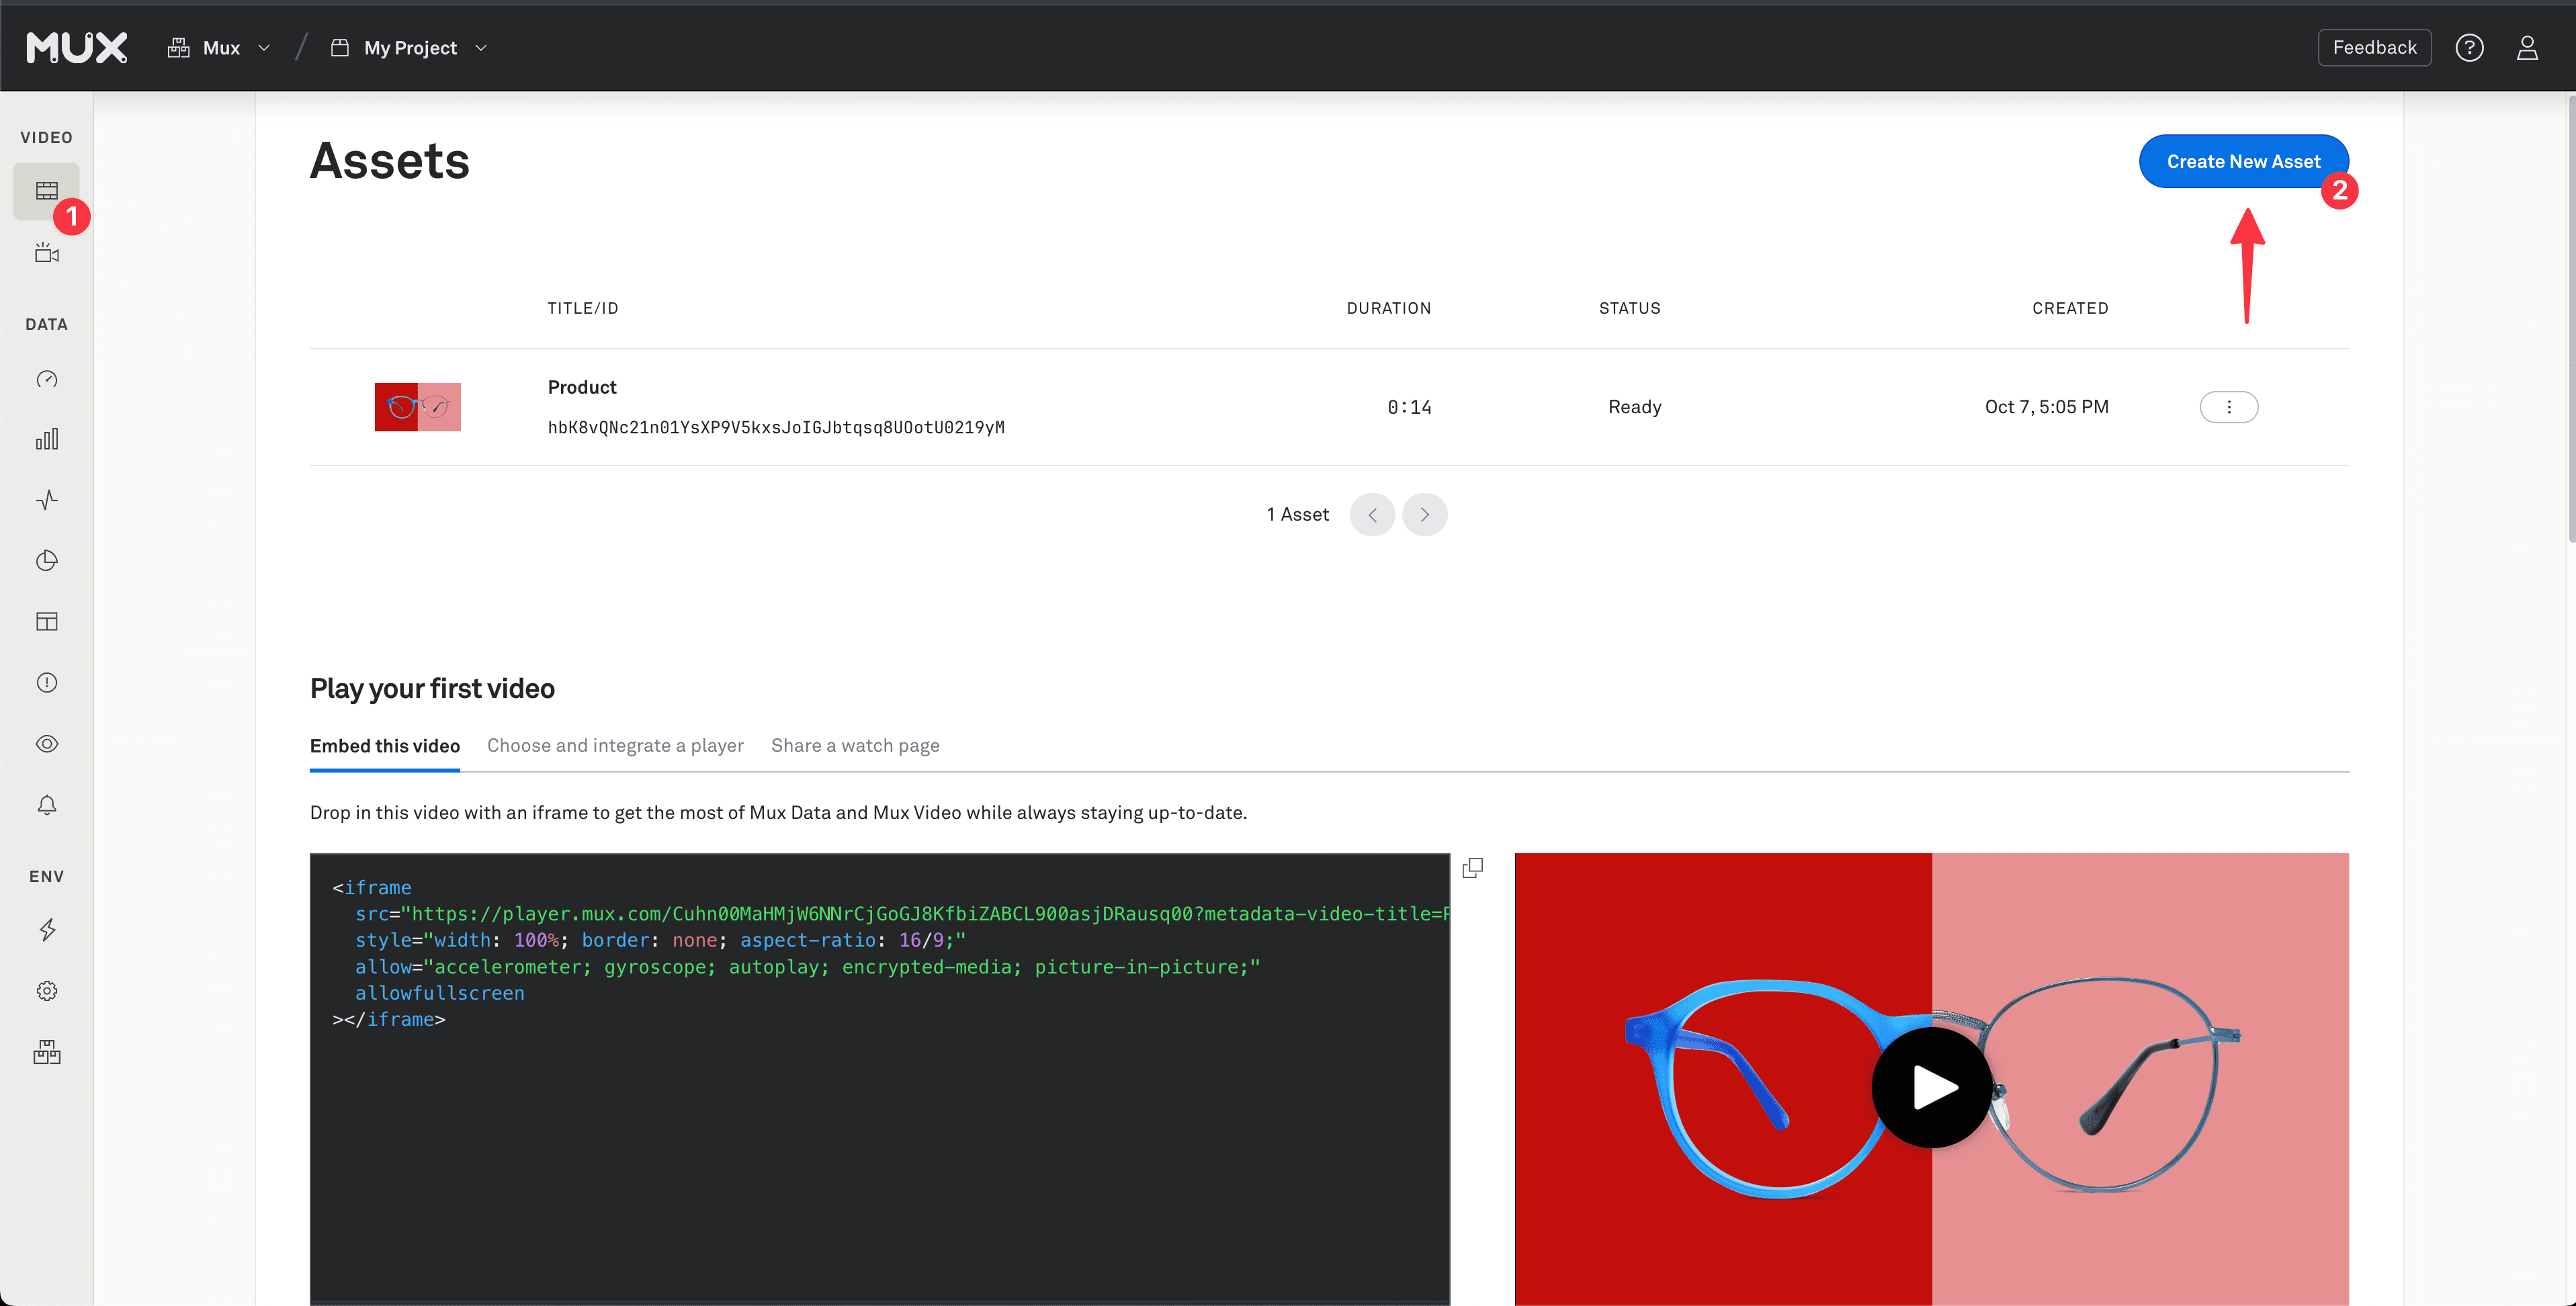Select the waveform real-time data icon
Screen dimensions: 2576x1306
pyautogui.click(x=47, y=500)
